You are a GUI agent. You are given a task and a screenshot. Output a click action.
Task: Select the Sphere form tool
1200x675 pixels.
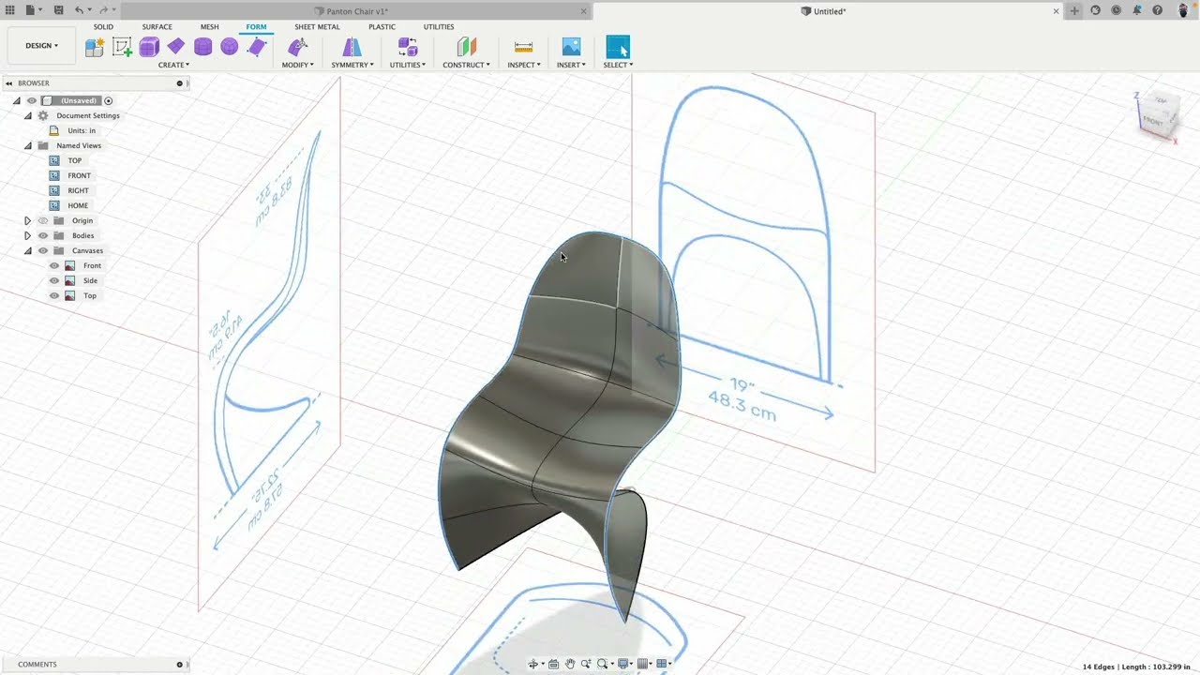229,47
